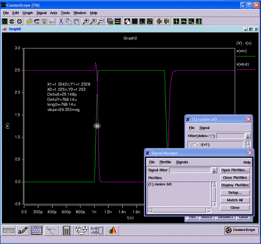The image size is (261, 244).
Task: Click the Zoom In magnifier icon
Action: 86,21
